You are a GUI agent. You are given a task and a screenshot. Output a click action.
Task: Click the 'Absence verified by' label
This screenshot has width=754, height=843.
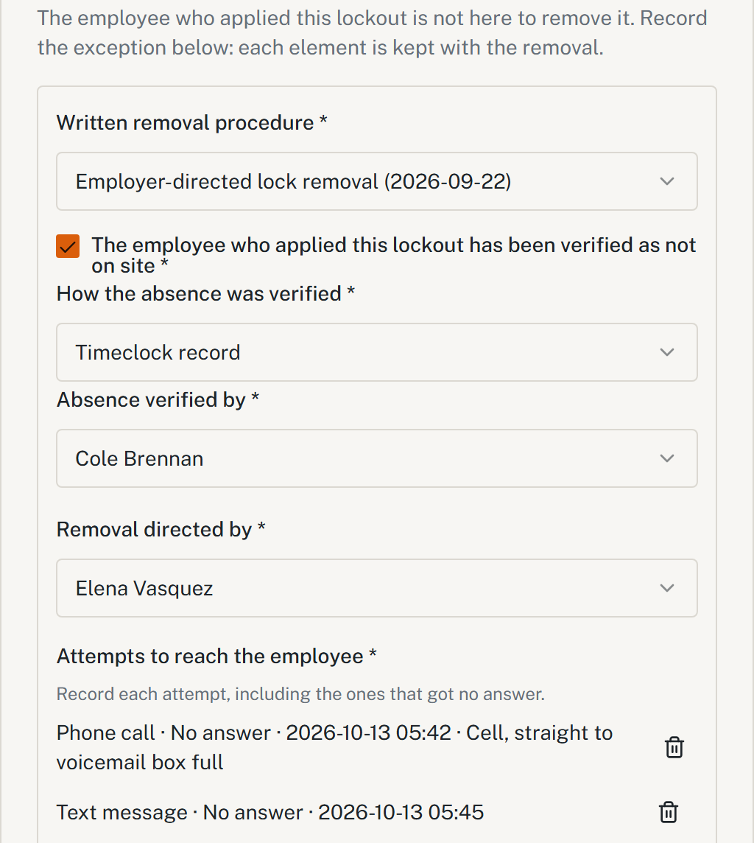tap(158, 399)
